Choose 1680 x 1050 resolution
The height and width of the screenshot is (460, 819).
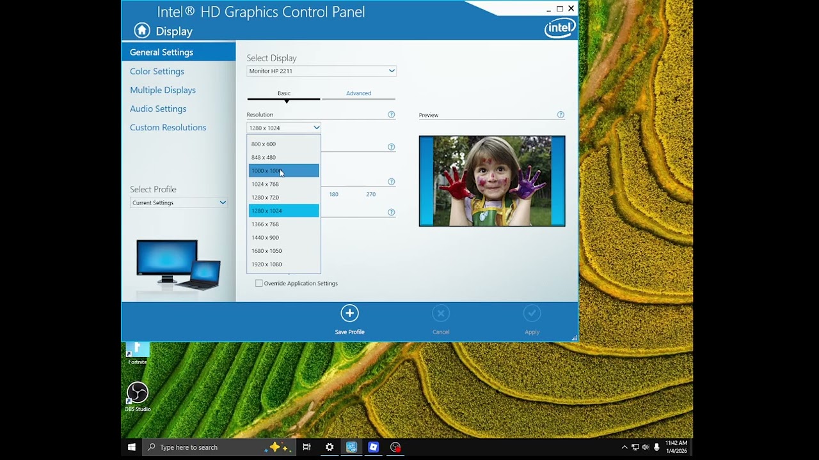(283, 251)
